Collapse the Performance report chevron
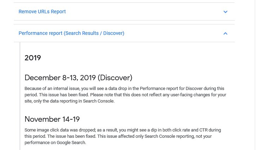This screenshot has width=266, height=150. coord(225,33)
